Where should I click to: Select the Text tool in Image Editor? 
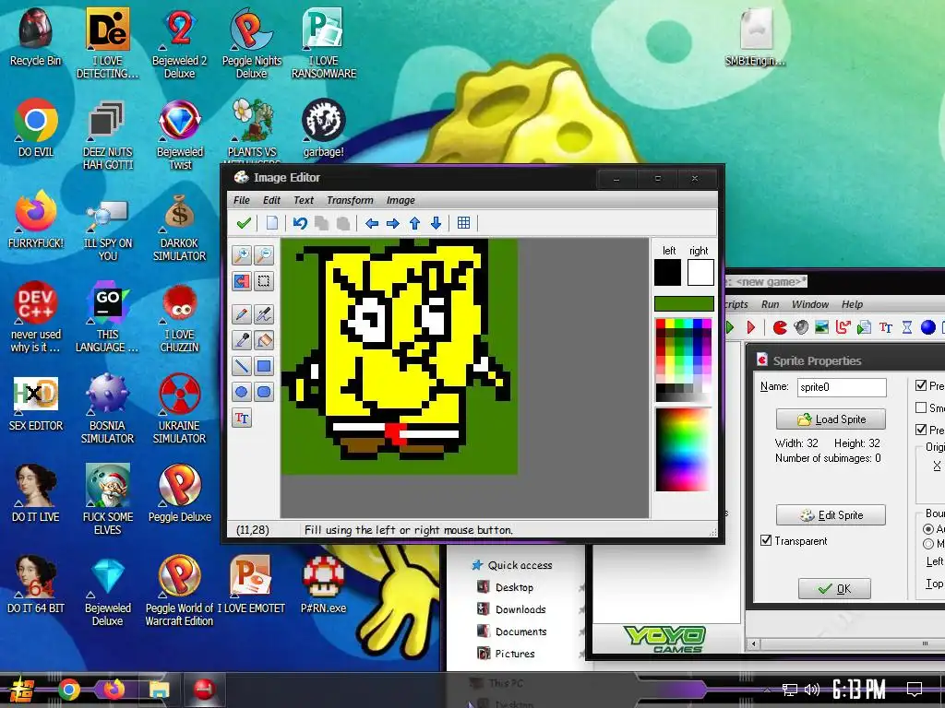point(242,419)
